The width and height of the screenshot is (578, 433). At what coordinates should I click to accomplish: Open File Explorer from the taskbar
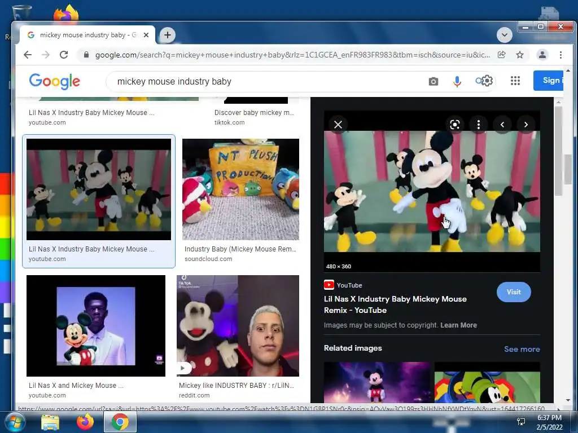point(50,422)
